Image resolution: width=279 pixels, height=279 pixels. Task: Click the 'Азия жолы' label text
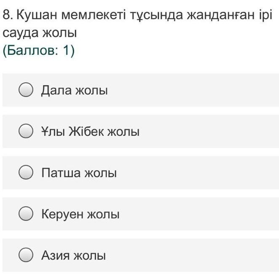(73, 256)
